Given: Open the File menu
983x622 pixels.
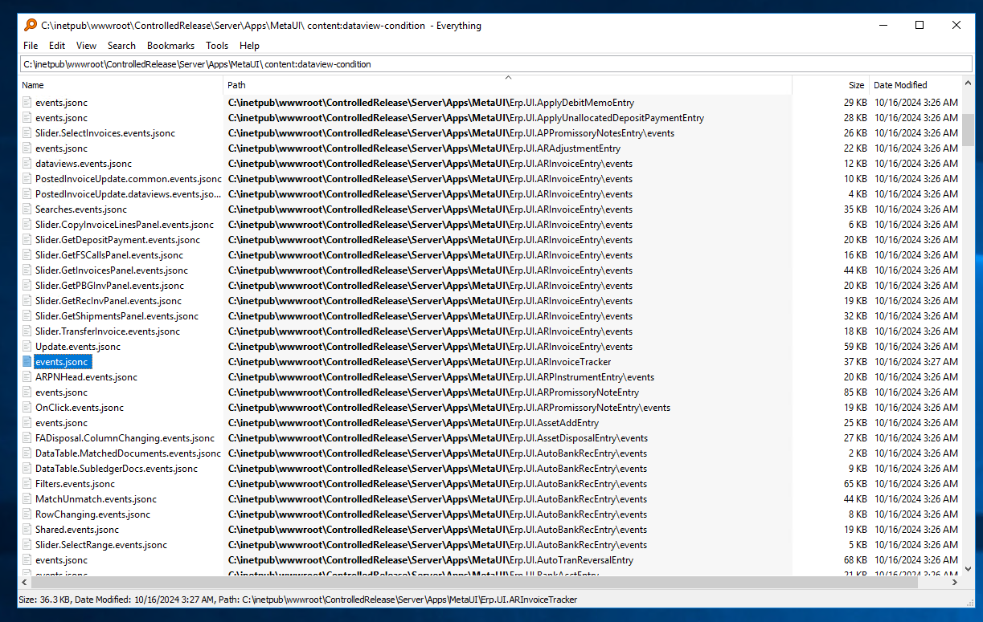Looking at the screenshot, I should (x=31, y=46).
